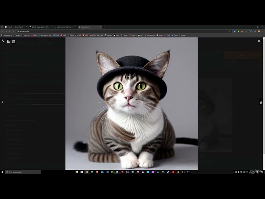The height and width of the screenshot is (199, 265).
Task: Open Blender from the taskbar
Action: coord(178,172)
